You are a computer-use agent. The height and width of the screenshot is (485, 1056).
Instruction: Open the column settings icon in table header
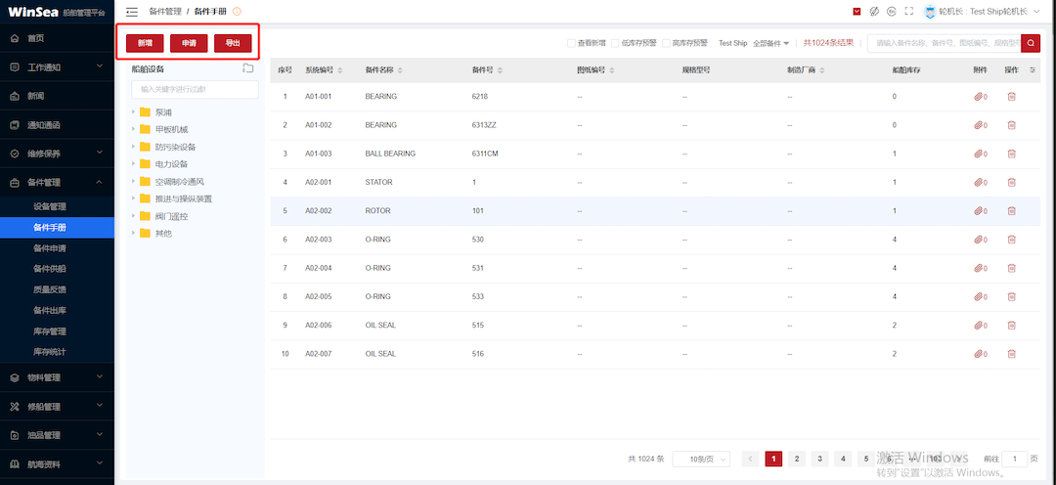1033,70
